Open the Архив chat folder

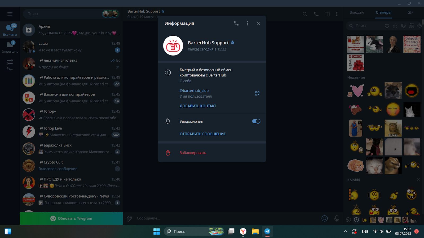pyautogui.click(x=71, y=30)
